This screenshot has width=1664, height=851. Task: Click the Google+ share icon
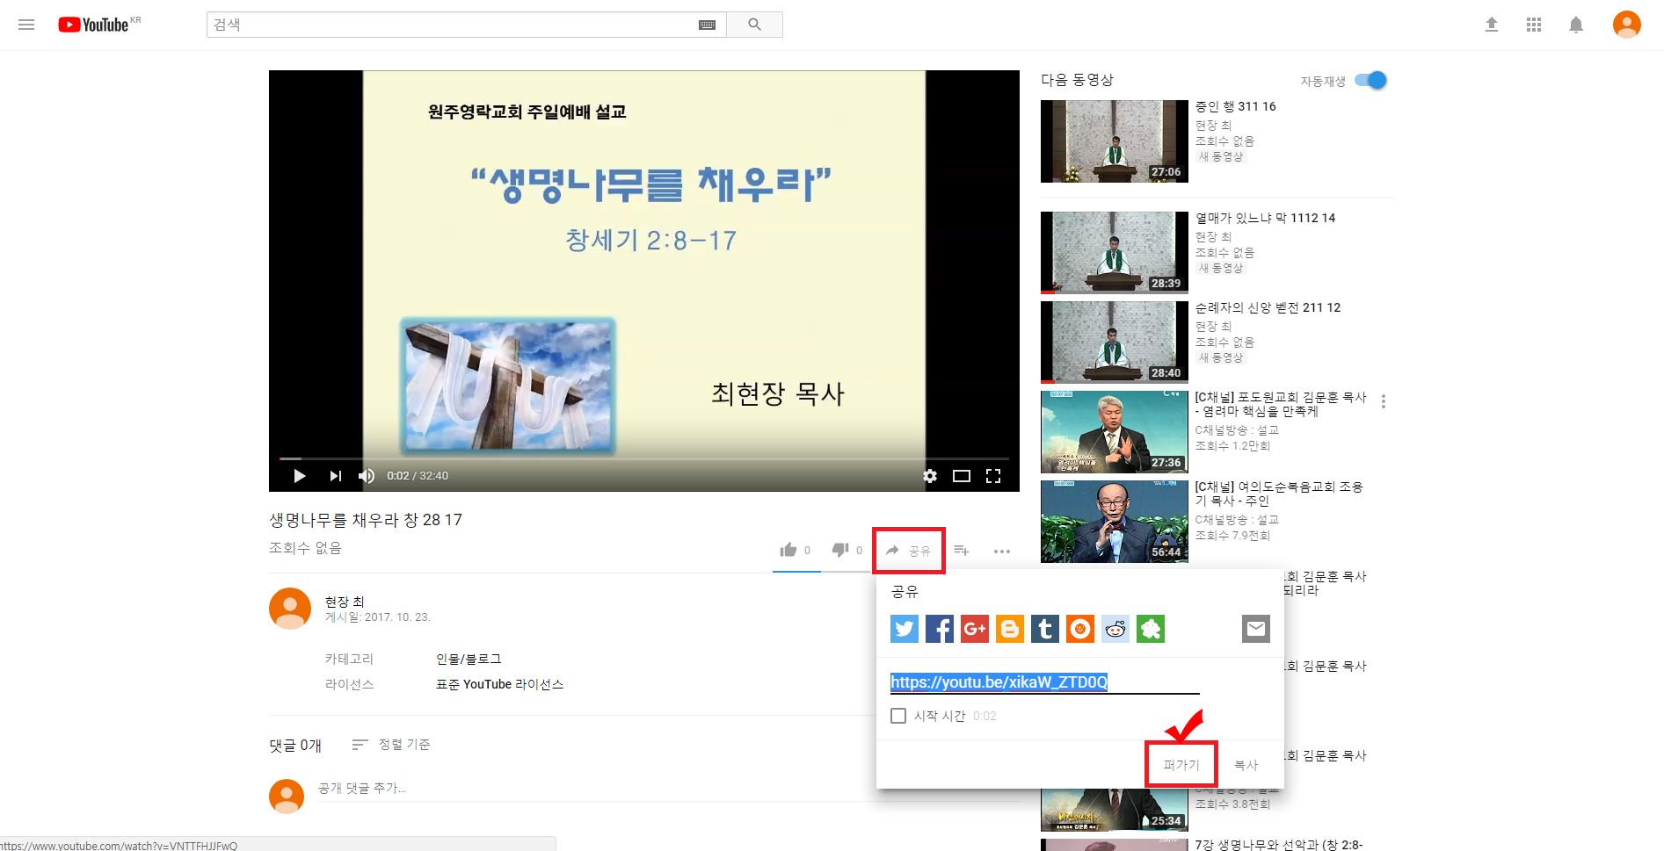(x=974, y=629)
